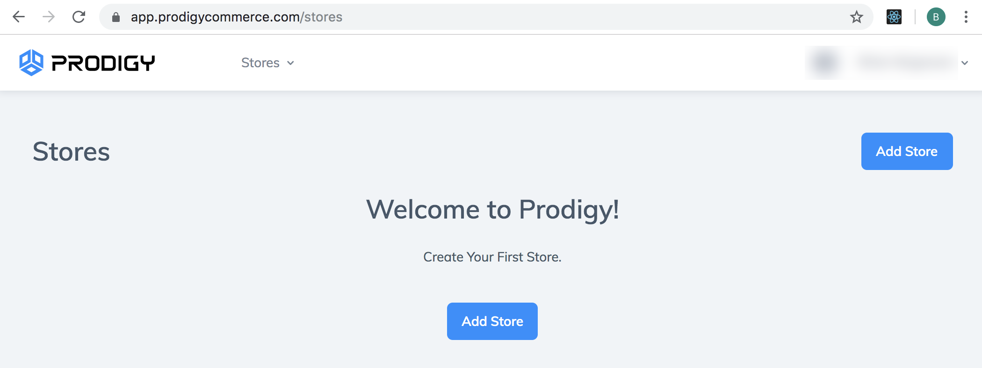Open the Chrome profile avatar labeled B

tap(936, 17)
